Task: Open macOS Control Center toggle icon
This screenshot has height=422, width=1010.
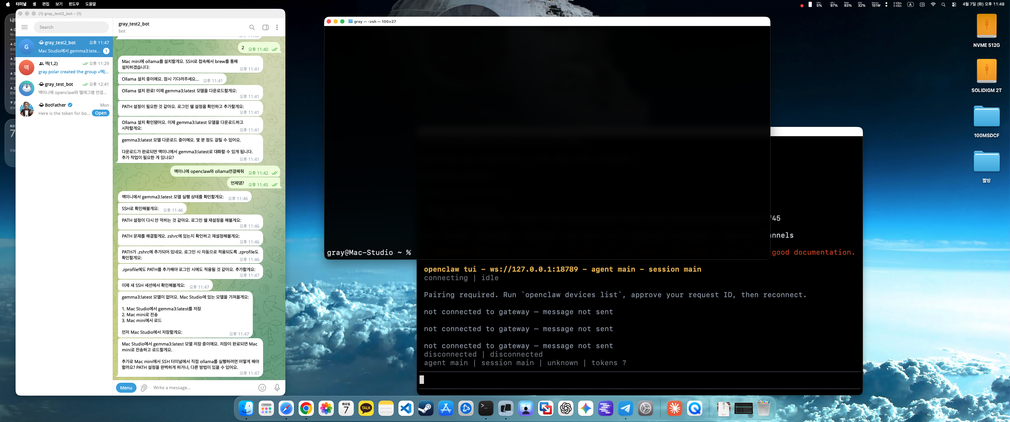Action: pos(954,4)
